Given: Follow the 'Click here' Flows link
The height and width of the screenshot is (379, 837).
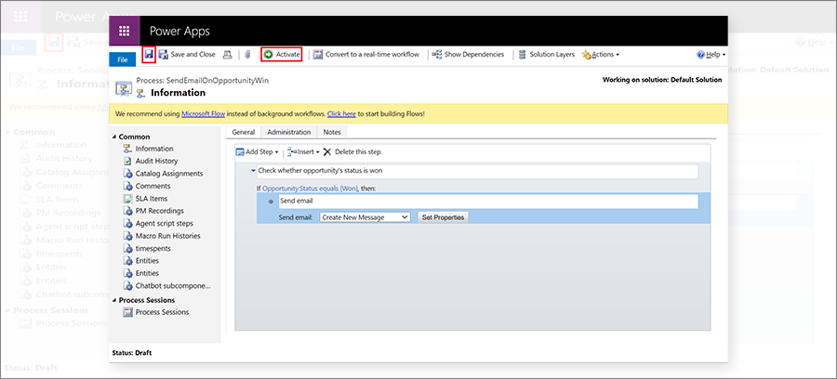Looking at the screenshot, I should click(341, 114).
